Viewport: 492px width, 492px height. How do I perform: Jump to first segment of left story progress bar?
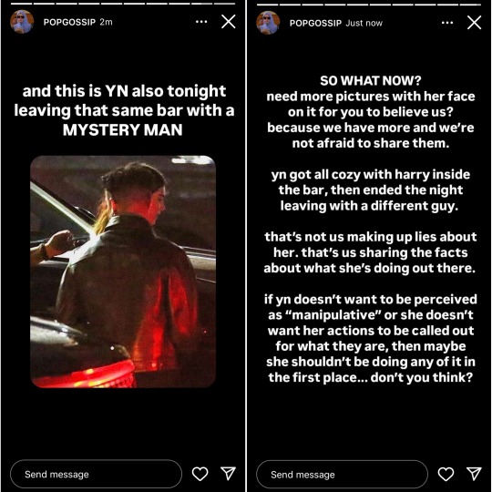[21, 4]
